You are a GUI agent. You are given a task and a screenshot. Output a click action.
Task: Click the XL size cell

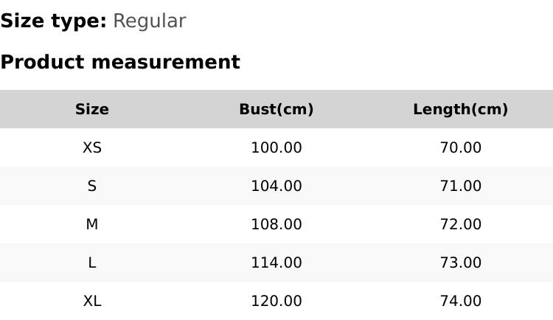tap(92, 302)
